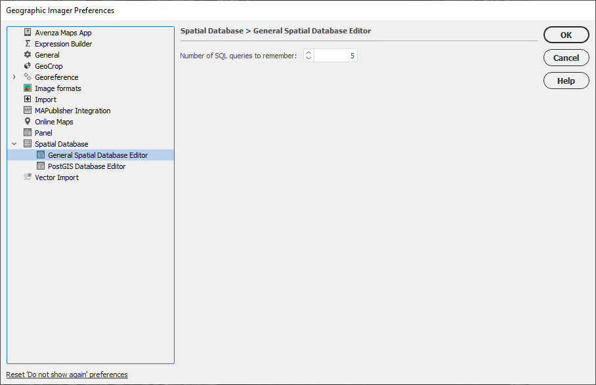The image size is (596, 385).
Task: Click the Image formats icon
Action: [x=28, y=88]
